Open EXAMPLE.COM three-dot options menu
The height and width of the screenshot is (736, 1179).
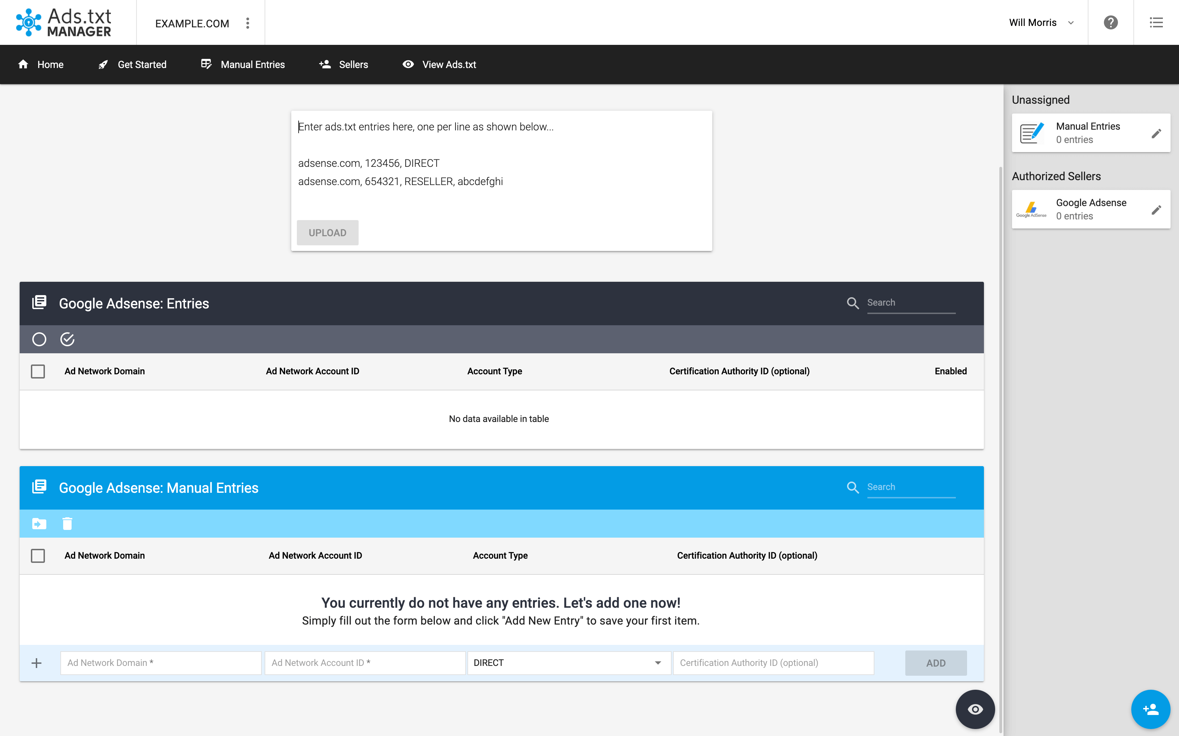pos(247,23)
